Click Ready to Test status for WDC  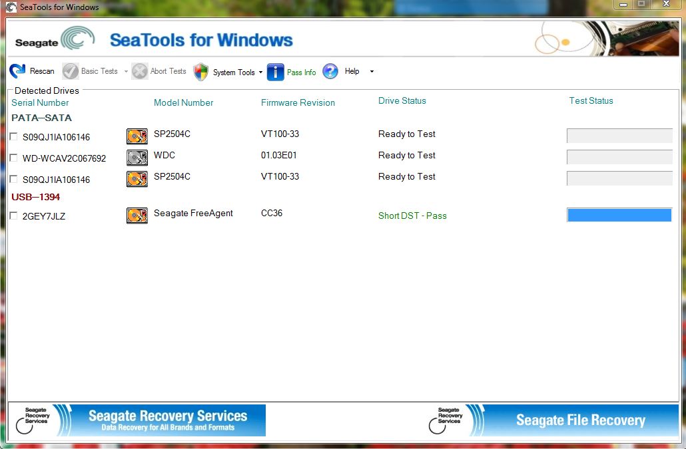pyautogui.click(x=406, y=156)
